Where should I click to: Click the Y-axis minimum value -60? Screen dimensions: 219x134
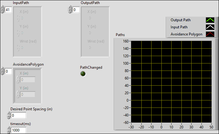pos(126,123)
